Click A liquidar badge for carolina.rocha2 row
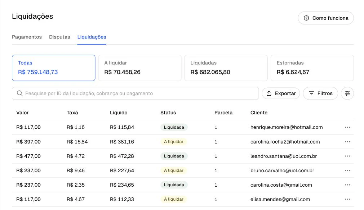364x210 pixels. [x=173, y=142]
